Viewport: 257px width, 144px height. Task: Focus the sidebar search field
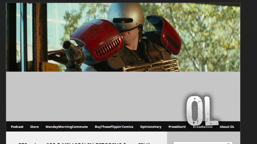point(203,143)
